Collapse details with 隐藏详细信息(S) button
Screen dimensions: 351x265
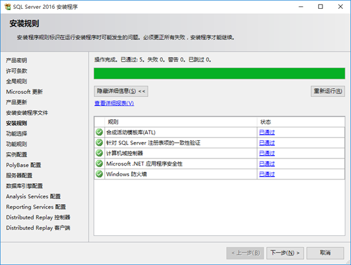pyautogui.click(x=121, y=91)
